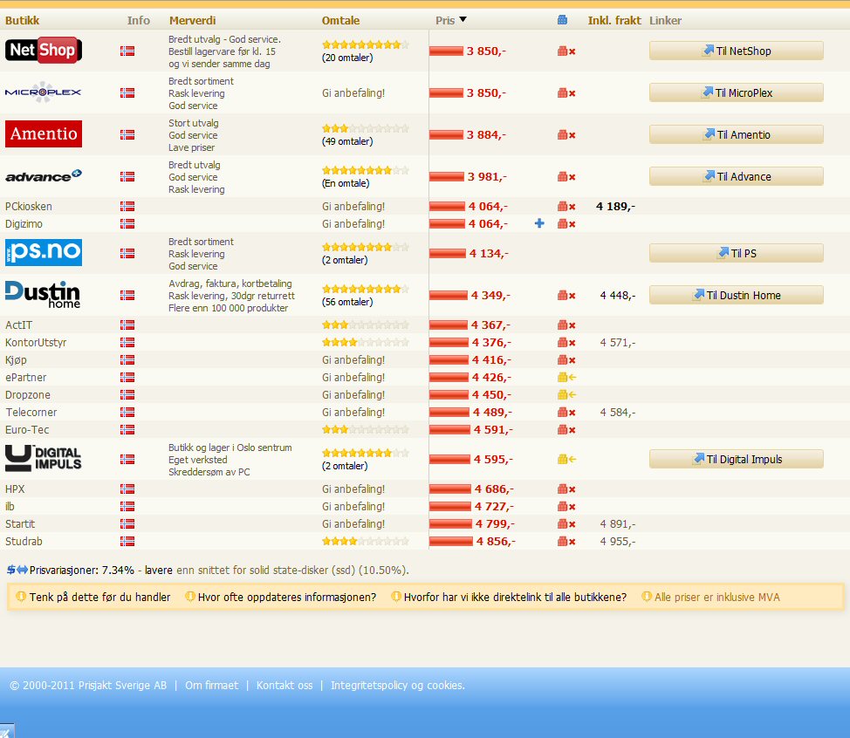
Task: Click the red stock icon for MicroPlex
Action: 566,92
